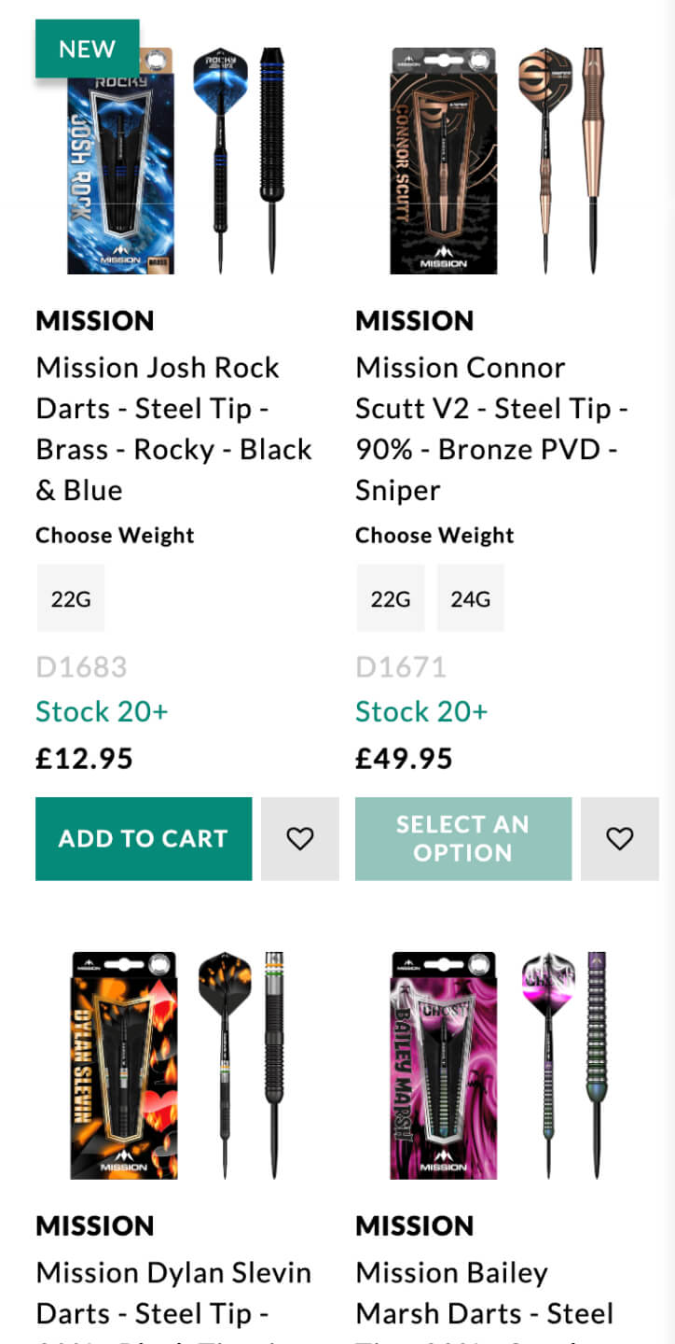Select 22G weight for Josh Rock darts

tap(71, 598)
